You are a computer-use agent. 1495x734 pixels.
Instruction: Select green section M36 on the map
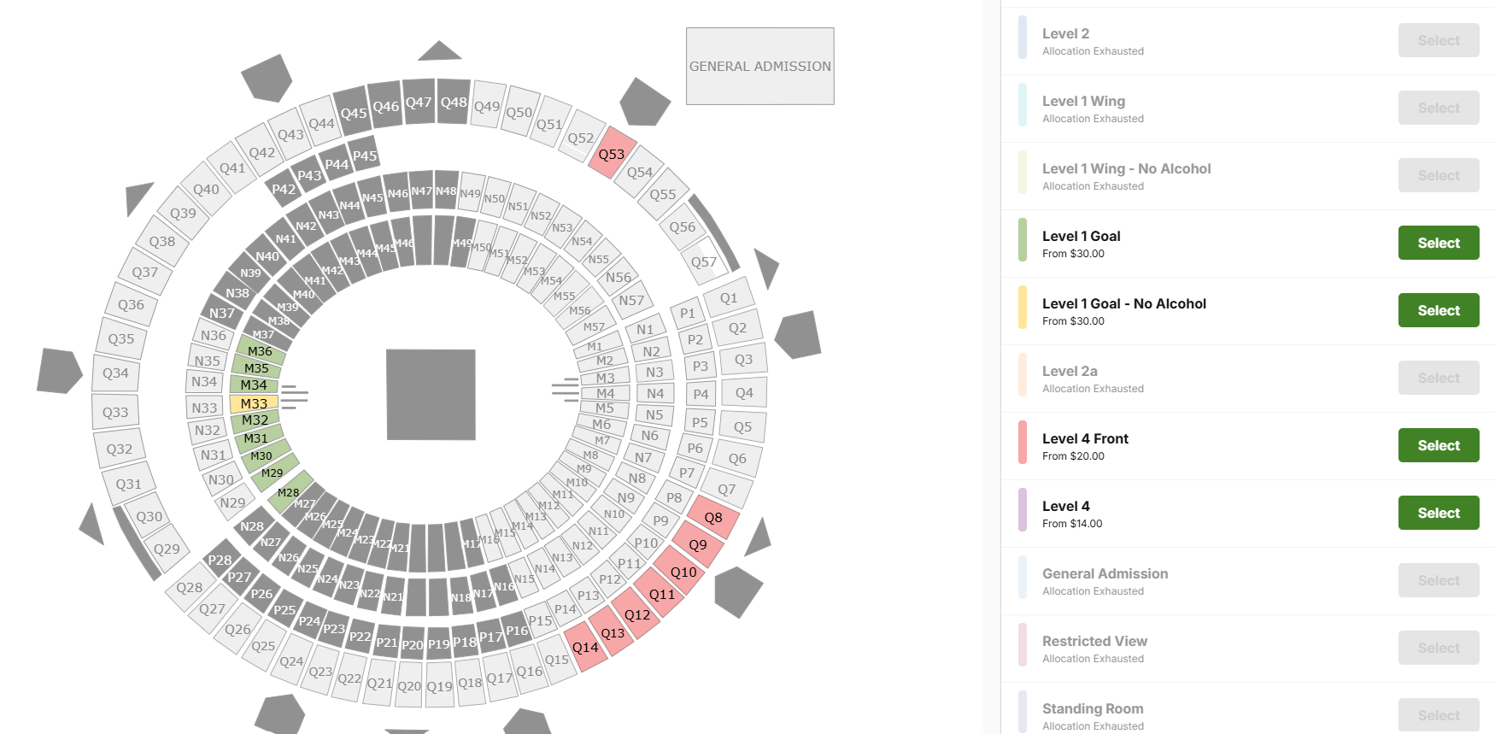coord(260,350)
